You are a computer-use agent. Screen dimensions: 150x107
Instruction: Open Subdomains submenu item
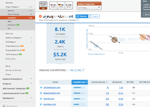pos(12,25)
